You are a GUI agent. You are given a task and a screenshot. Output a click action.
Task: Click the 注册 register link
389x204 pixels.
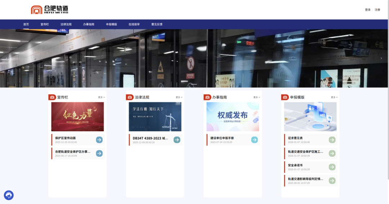point(377,10)
